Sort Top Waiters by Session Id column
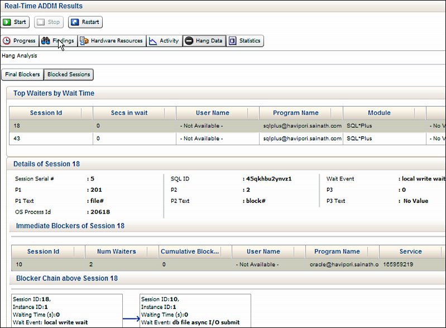Viewport: 446px width, 328px height. pyautogui.click(x=51, y=113)
